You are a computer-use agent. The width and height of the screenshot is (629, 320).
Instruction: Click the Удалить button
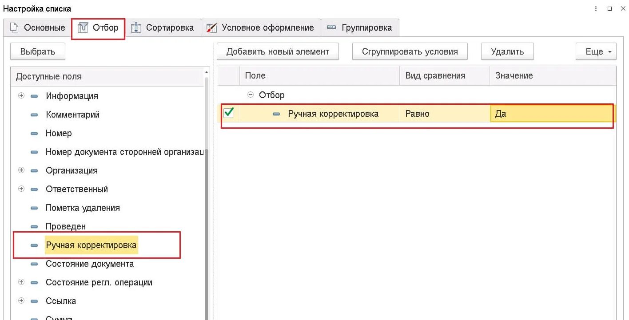[x=507, y=51]
